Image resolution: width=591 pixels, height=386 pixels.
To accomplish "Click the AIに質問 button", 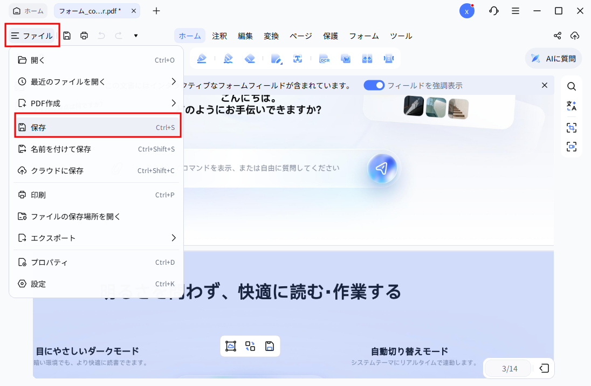I will [x=553, y=58].
